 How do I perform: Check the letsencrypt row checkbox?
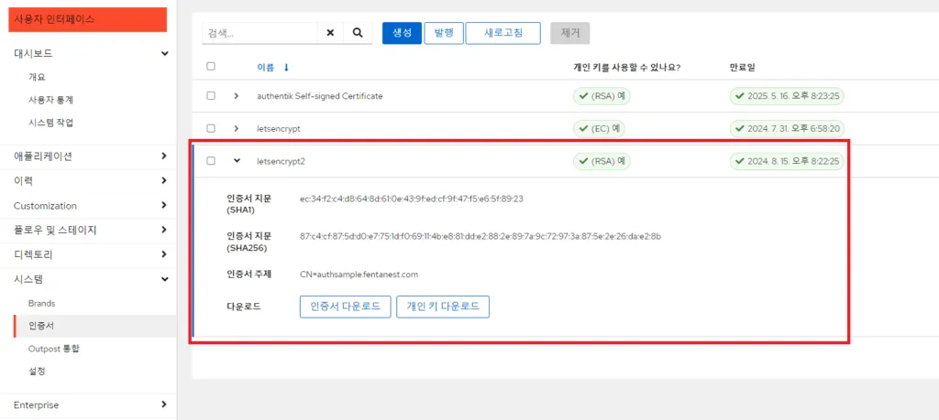pos(211,129)
